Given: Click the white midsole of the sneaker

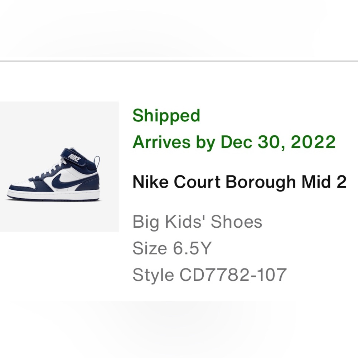Looking at the screenshot, I should tap(54, 197).
